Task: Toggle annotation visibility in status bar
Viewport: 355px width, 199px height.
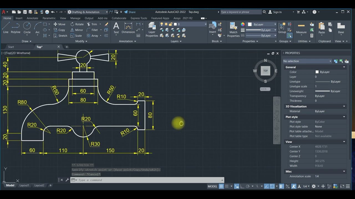Action: coord(294,186)
